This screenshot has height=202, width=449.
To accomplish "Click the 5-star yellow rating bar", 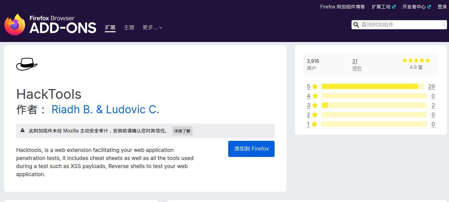I will pos(373,86).
